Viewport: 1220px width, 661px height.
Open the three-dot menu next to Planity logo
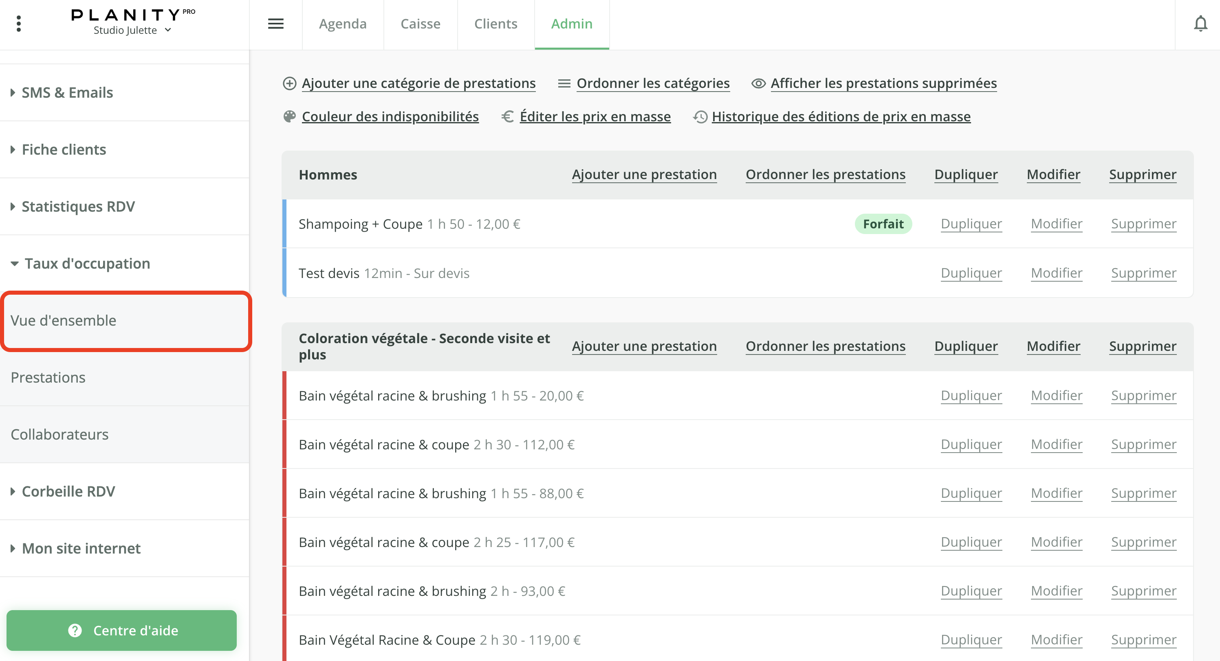(19, 23)
